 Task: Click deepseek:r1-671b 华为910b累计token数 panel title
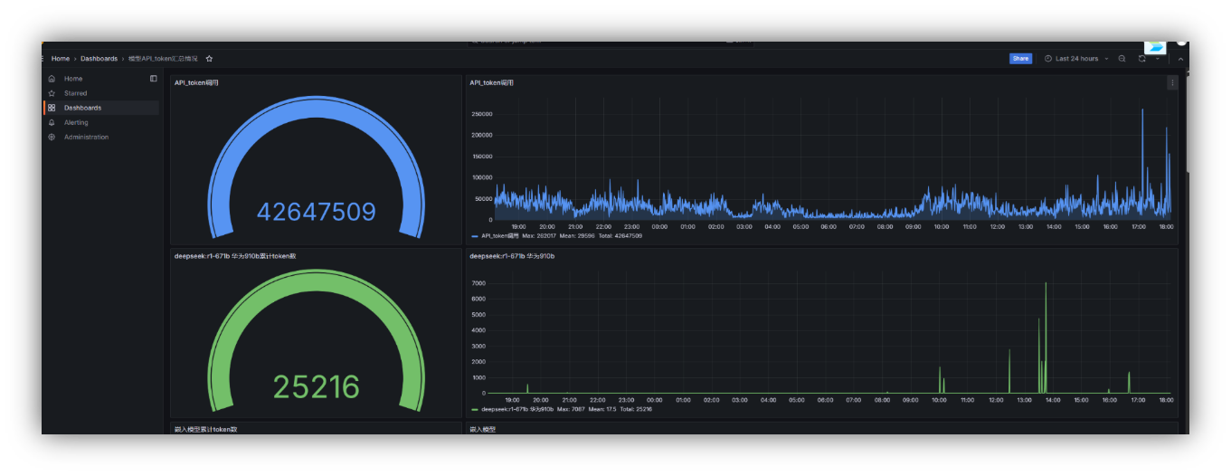coord(235,256)
